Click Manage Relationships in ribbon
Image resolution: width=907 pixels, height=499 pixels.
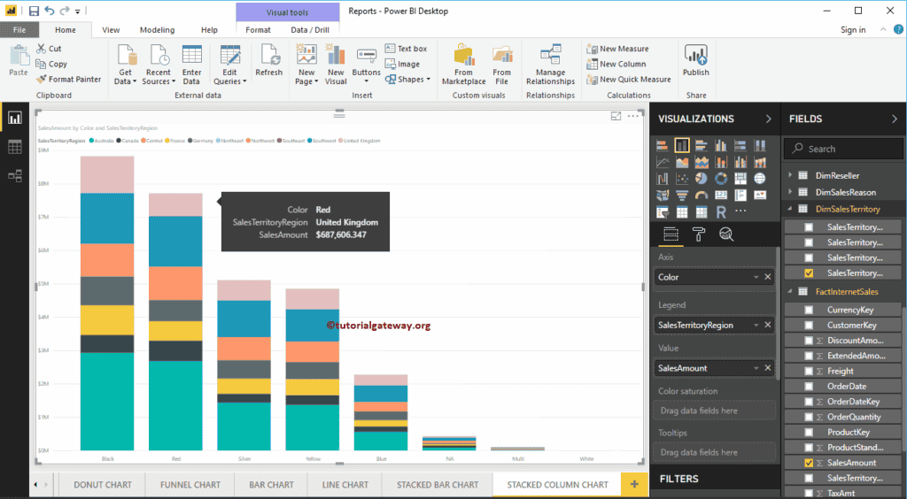[x=550, y=65]
